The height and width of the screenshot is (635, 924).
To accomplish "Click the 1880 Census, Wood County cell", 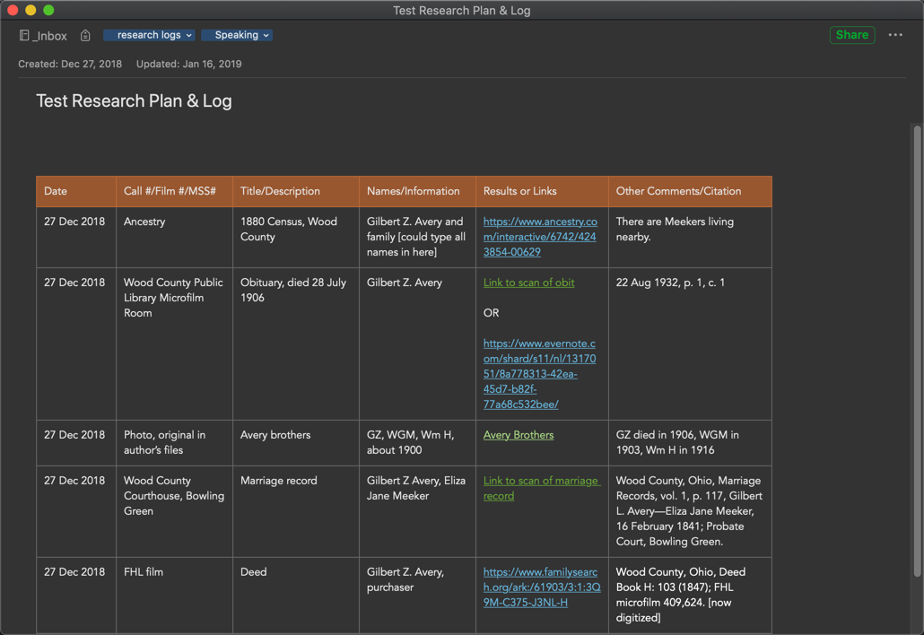I will (x=289, y=229).
